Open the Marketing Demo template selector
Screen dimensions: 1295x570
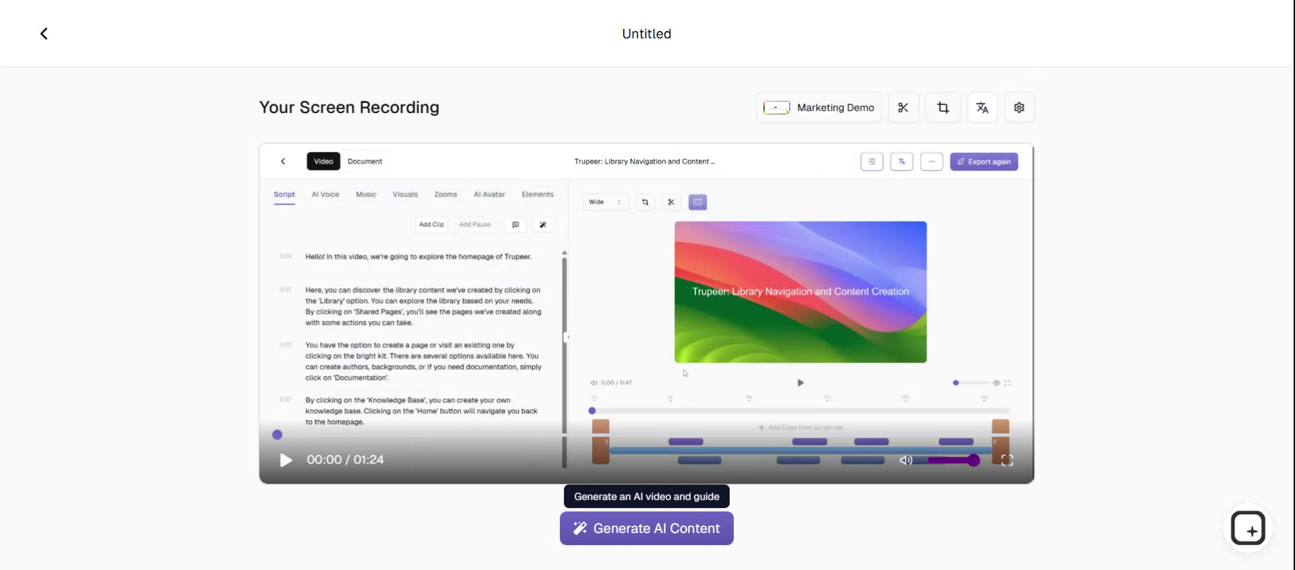pos(819,108)
